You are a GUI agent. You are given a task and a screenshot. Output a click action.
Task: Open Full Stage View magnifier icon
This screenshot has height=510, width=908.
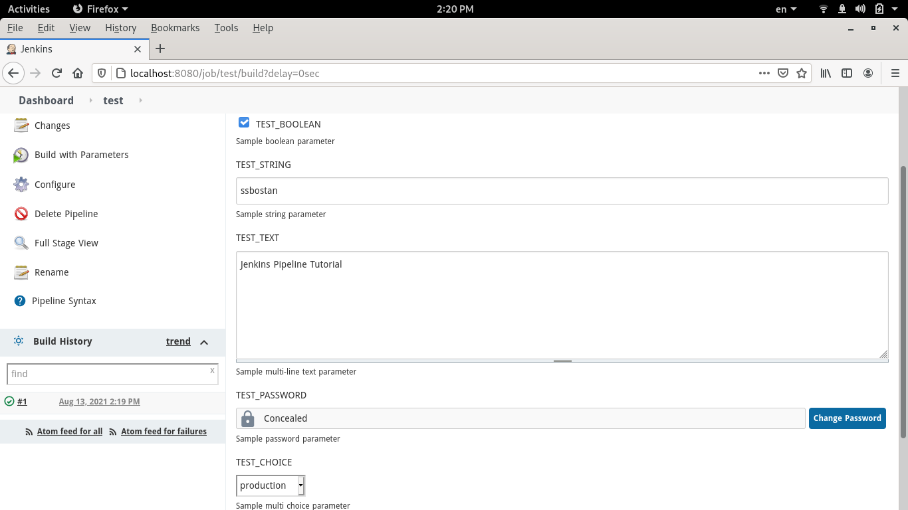pos(21,242)
